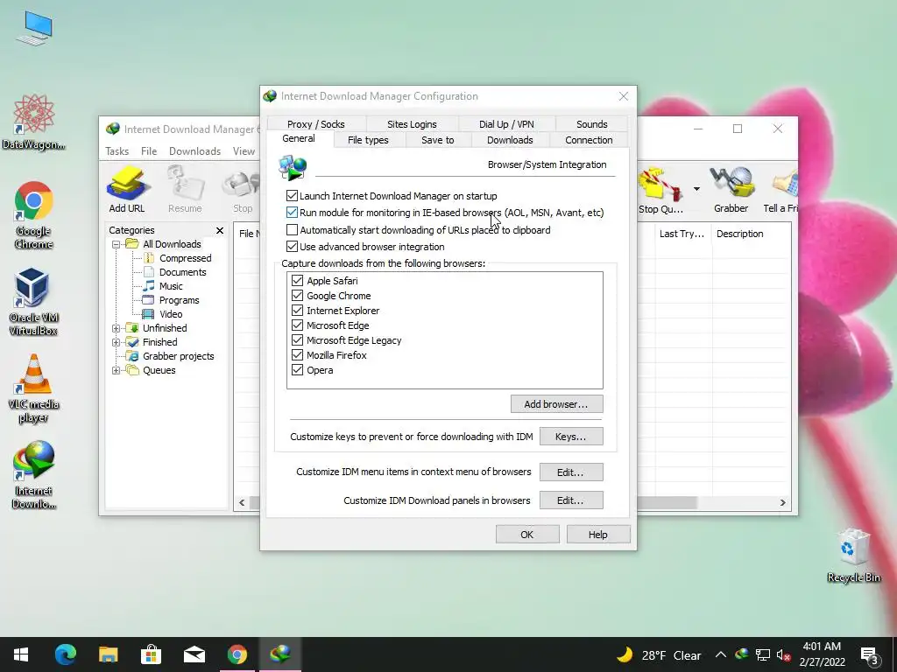Screen dimensions: 897x672
Task: Click the Tell a Friend toolbar icon
Action: coord(780,189)
